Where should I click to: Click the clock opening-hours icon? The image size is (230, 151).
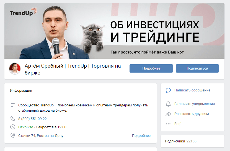coord(13,127)
